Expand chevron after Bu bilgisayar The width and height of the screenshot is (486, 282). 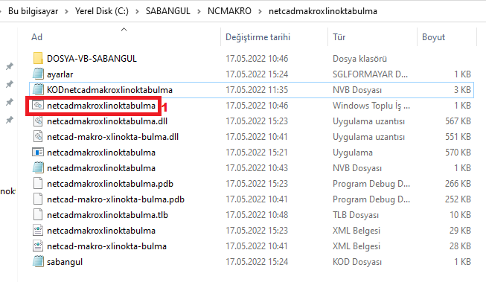pos(67,12)
